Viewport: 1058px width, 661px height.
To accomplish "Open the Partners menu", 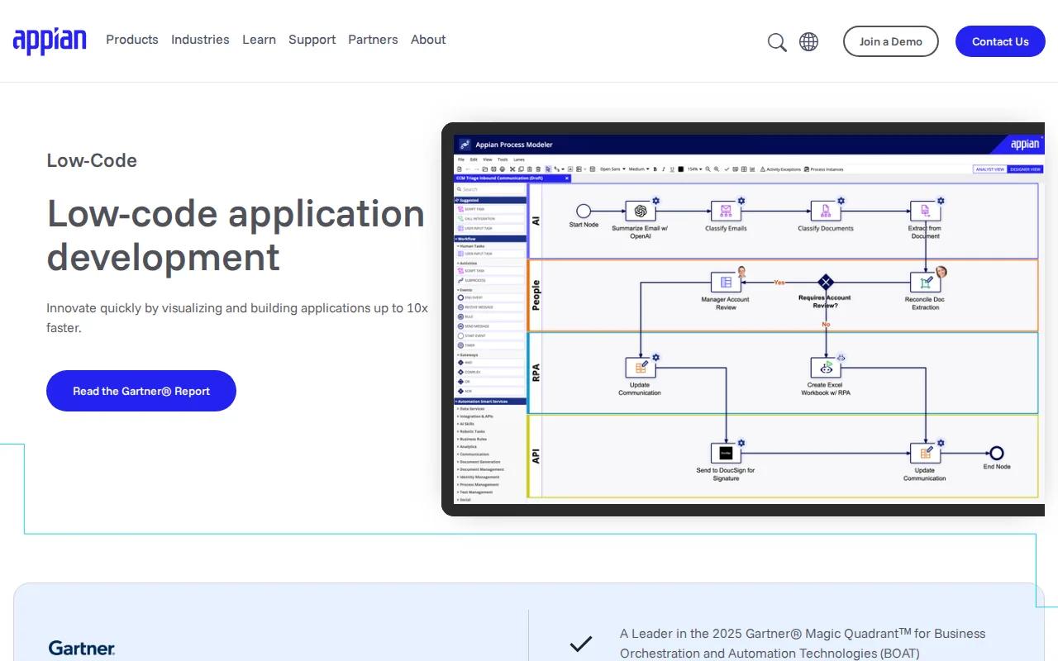I will (373, 40).
